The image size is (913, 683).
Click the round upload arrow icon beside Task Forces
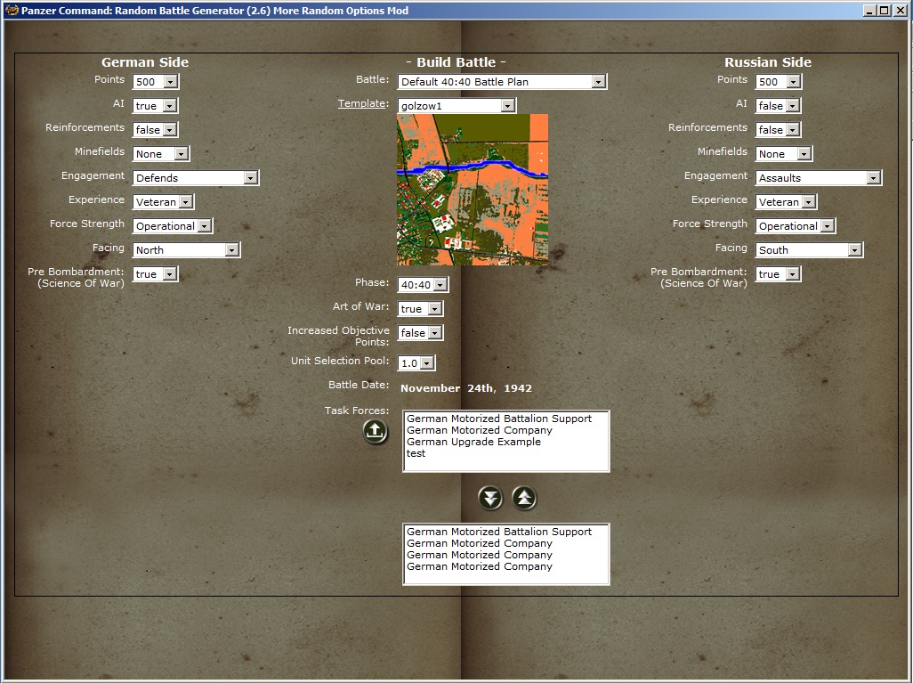[x=375, y=432]
